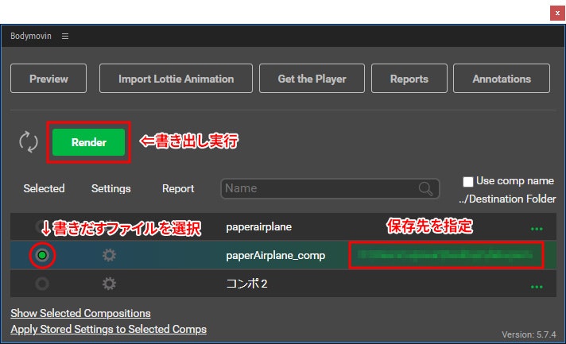Screen dimensions: 566x344
Task: Open destination dots for コンポ 2 row
Action: coord(537,287)
